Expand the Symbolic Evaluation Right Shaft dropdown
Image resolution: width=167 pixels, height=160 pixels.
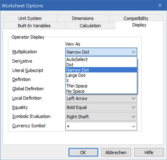(101, 117)
